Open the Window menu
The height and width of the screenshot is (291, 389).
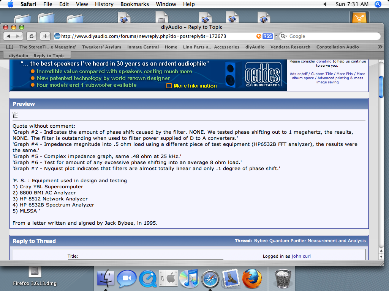166,4
